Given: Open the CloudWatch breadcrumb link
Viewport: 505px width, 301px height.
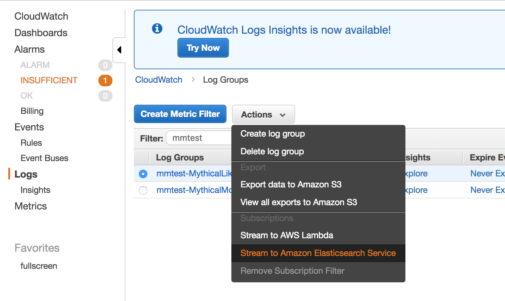Looking at the screenshot, I should click(x=159, y=80).
